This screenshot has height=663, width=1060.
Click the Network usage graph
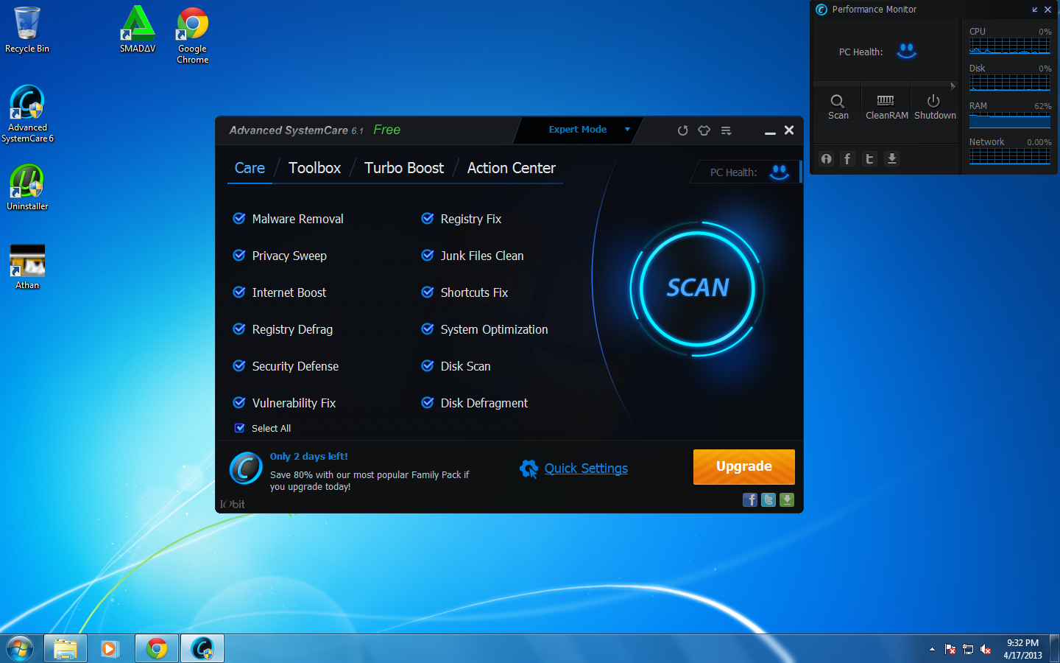(1010, 155)
